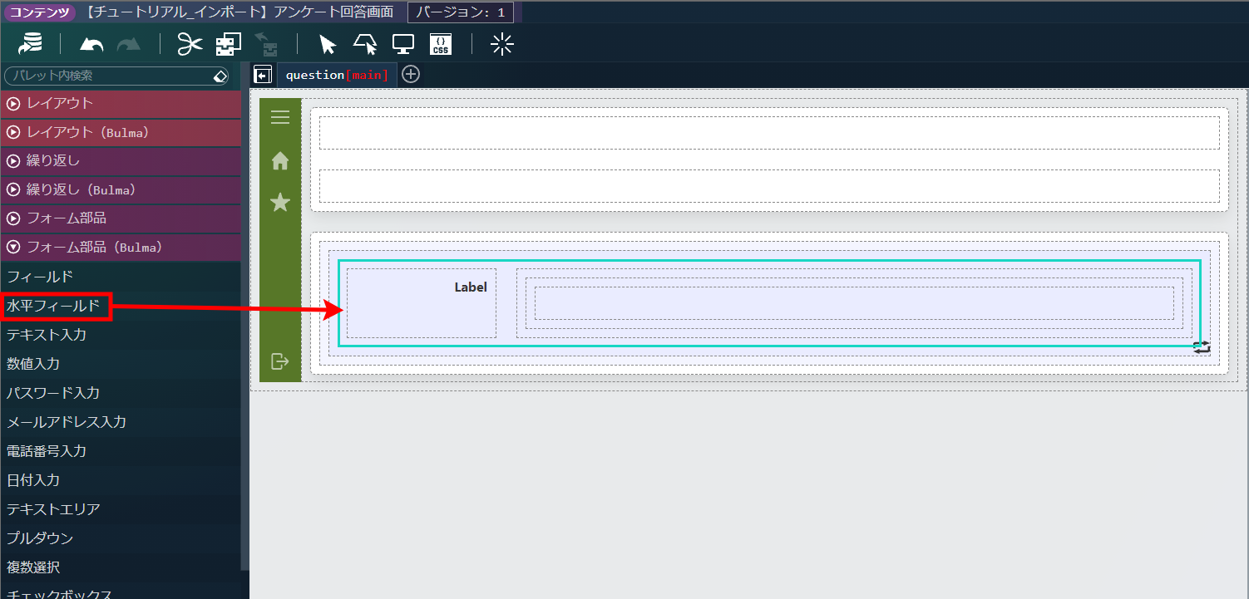Viewport: 1249px width, 599px height.
Task: Expand the 繰り返し palette category
Action: (121, 160)
